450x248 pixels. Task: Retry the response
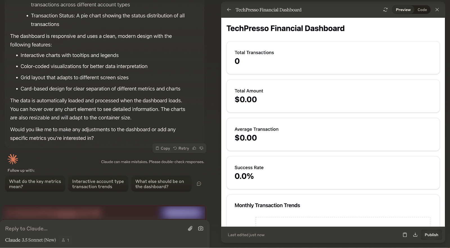coord(181,148)
